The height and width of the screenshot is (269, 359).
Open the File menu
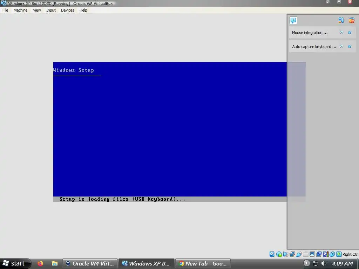[x=5, y=10]
